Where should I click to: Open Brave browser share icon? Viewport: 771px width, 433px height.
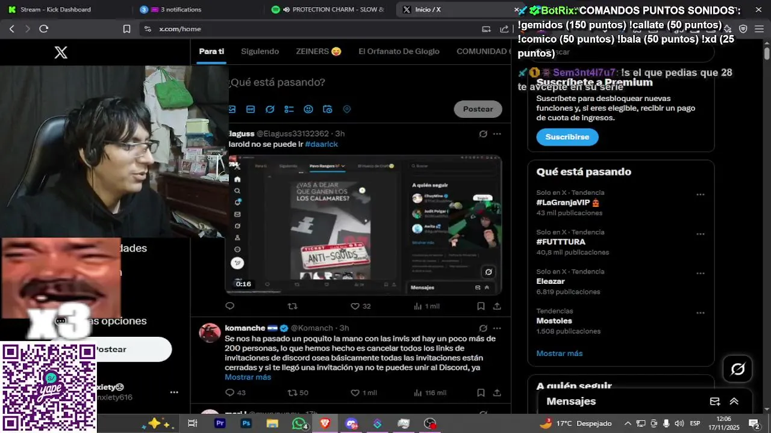click(x=504, y=29)
